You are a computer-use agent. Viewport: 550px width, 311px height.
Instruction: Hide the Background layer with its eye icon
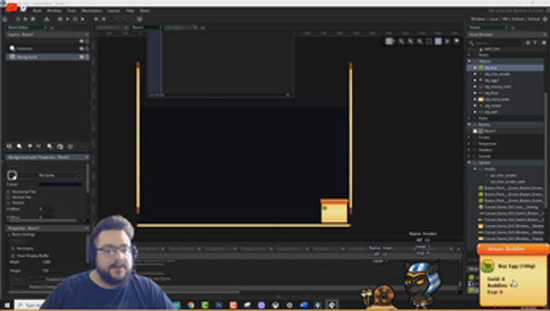coord(82,57)
